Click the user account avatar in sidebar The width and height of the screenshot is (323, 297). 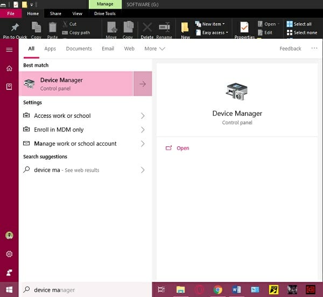(x=9, y=235)
